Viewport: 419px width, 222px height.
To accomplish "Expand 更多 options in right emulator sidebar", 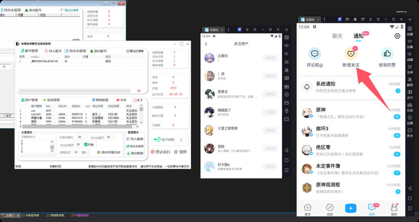I will click(410, 130).
